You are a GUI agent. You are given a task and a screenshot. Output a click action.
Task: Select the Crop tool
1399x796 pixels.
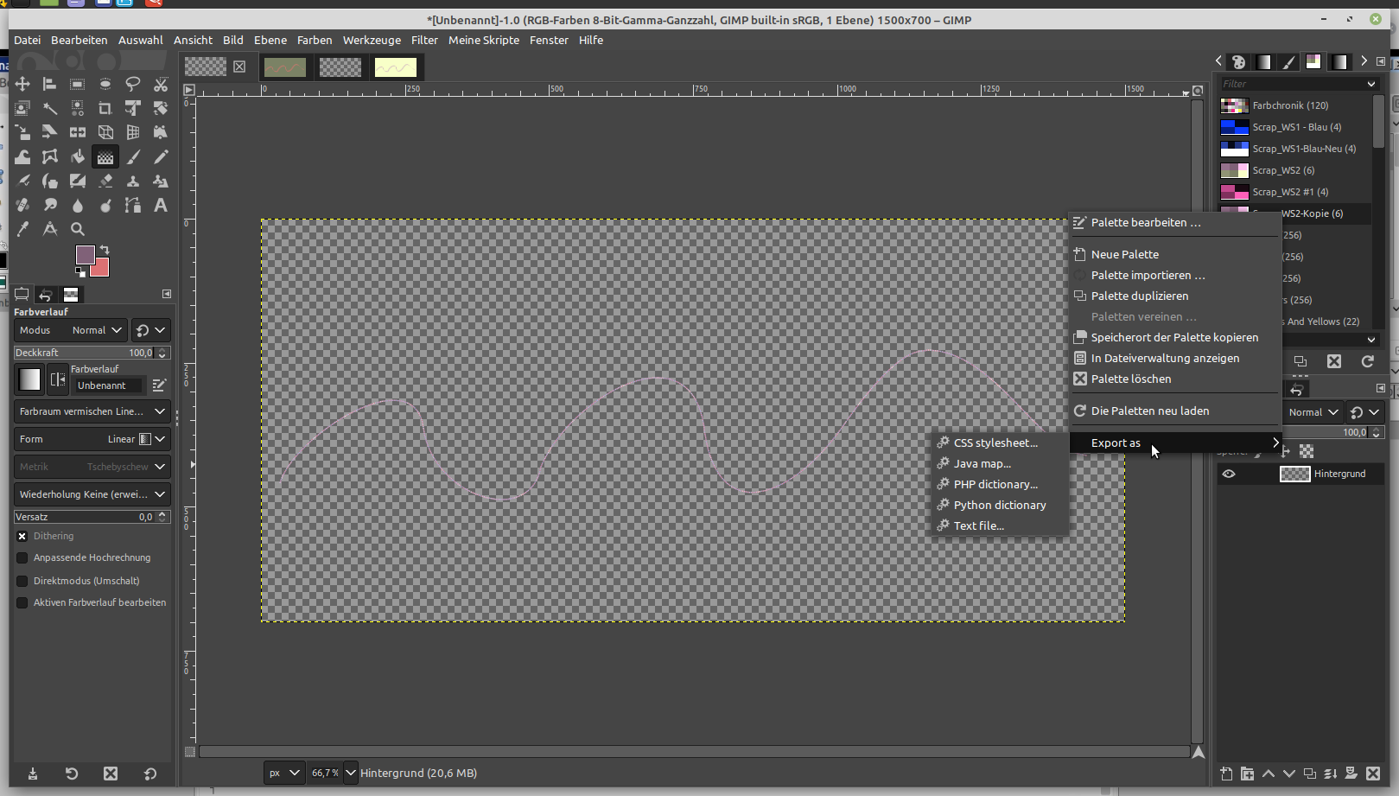(x=105, y=108)
